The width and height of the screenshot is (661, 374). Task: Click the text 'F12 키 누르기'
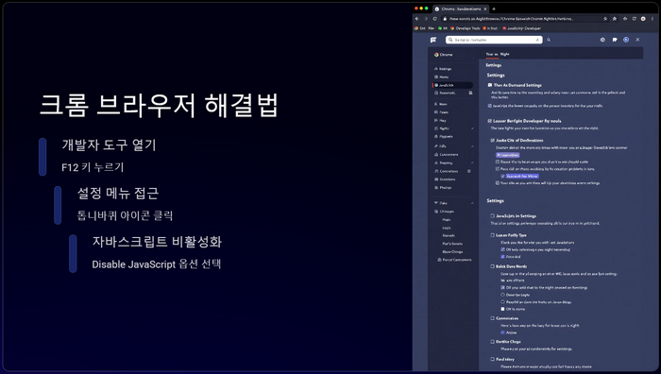[93, 167]
